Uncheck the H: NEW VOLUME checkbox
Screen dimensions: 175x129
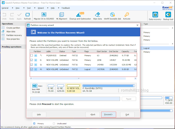point(32,69)
